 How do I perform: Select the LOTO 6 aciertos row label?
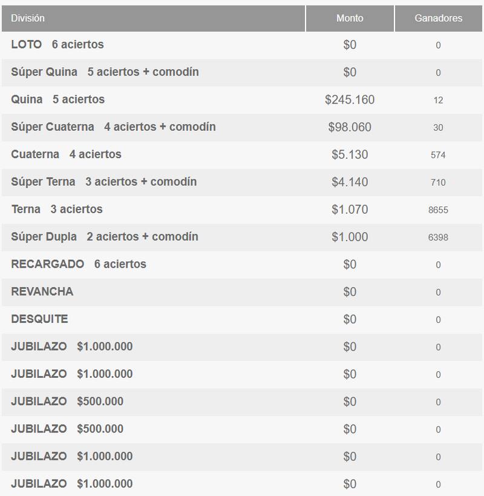[x=57, y=45]
